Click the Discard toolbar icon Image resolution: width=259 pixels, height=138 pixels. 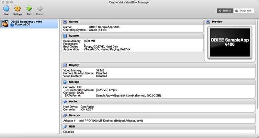(x=40, y=8)
